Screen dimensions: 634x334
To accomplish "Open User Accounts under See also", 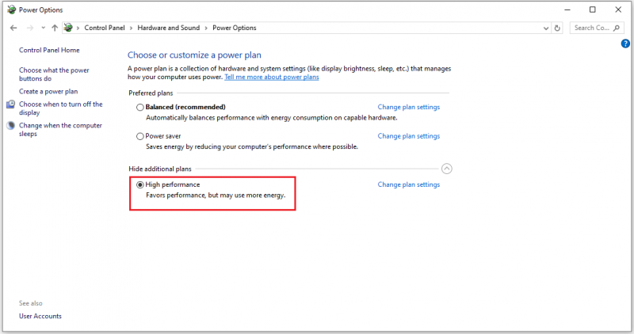I will pos(40,317).
